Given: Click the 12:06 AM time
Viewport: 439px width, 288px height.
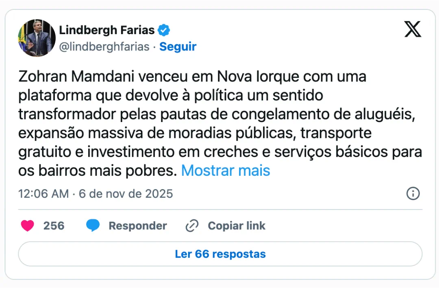Looking at the screenshot, I should pyautogui.click(x=43, y=194).
